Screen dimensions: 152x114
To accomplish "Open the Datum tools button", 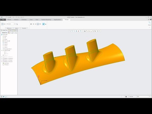I will [x=149, y=23].
